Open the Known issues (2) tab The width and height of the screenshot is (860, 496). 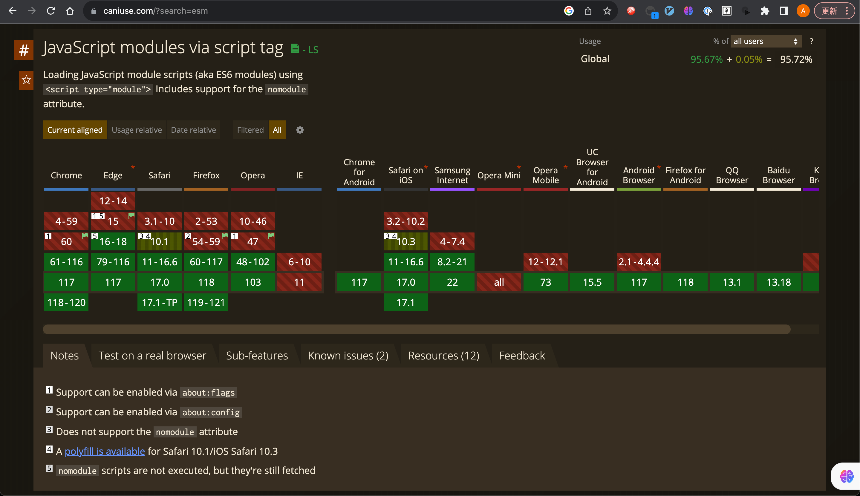348,355
